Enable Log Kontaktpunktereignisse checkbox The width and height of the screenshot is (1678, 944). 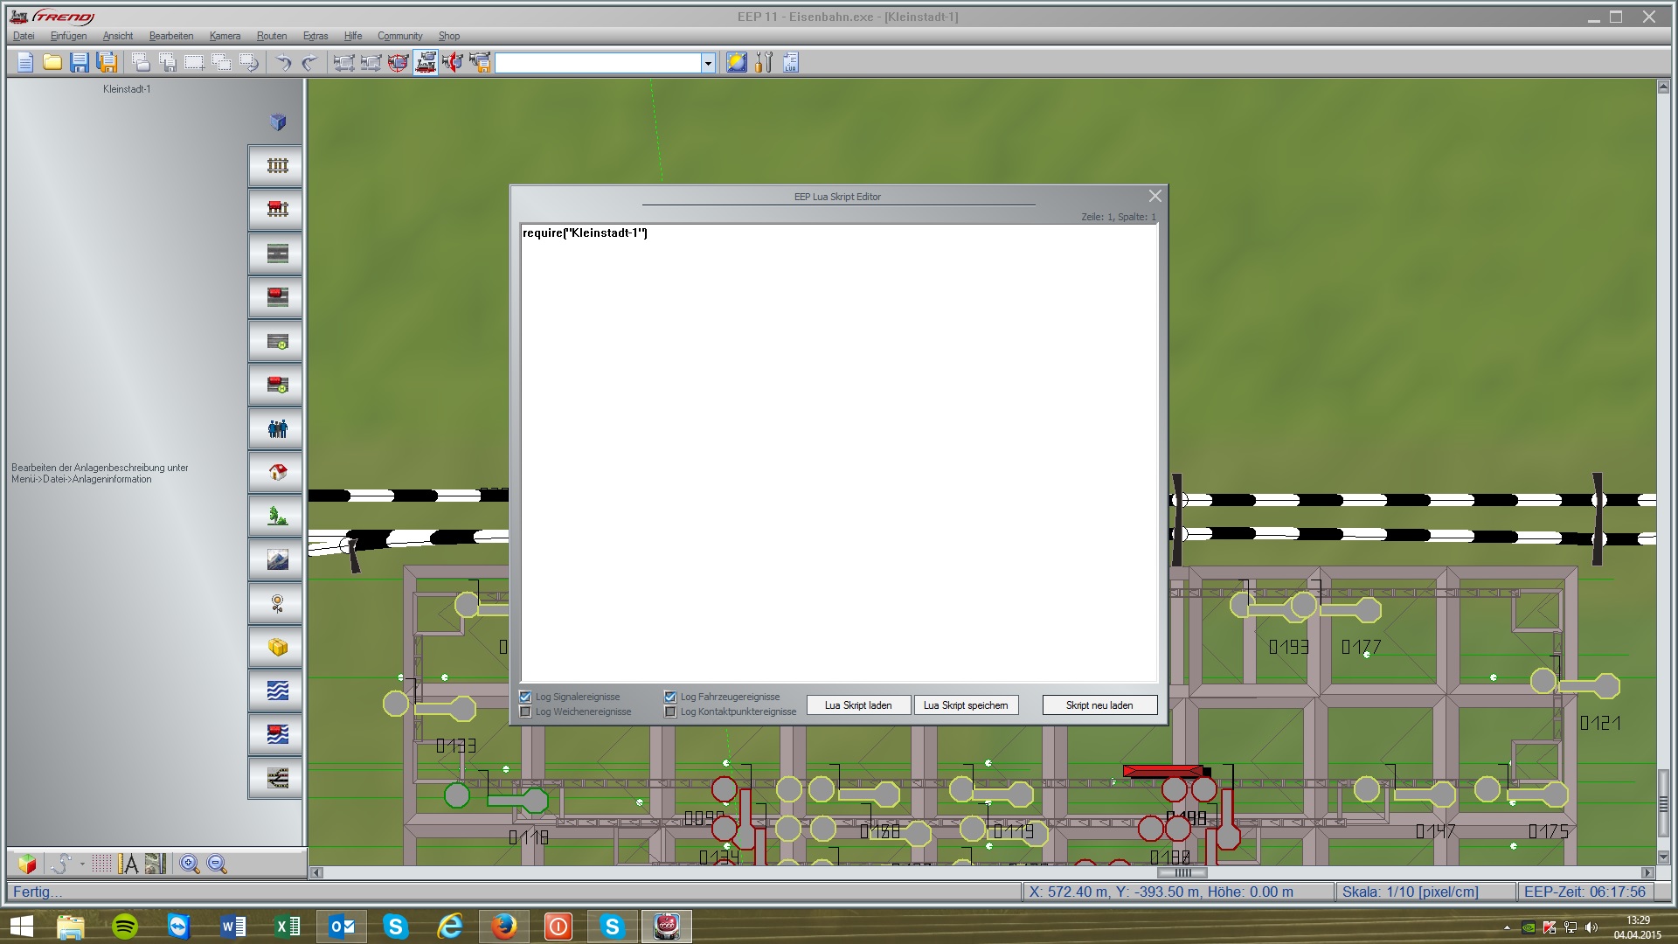click(x=670, y=711)
